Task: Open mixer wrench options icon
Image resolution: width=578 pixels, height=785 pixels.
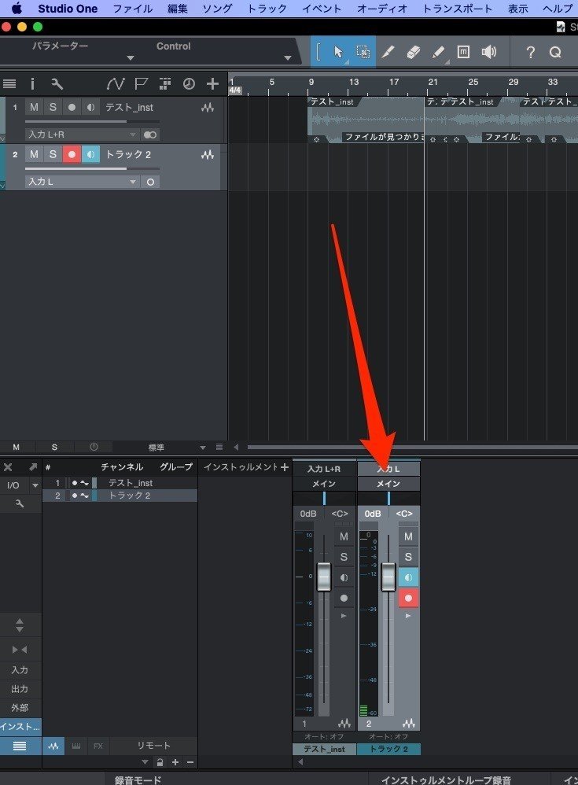Action: [x=20, y=503]
